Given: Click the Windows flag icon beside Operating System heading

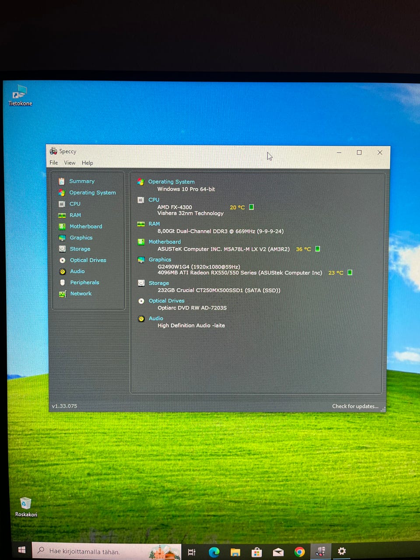Looking at the screenshot, I should tap(140, 182).
